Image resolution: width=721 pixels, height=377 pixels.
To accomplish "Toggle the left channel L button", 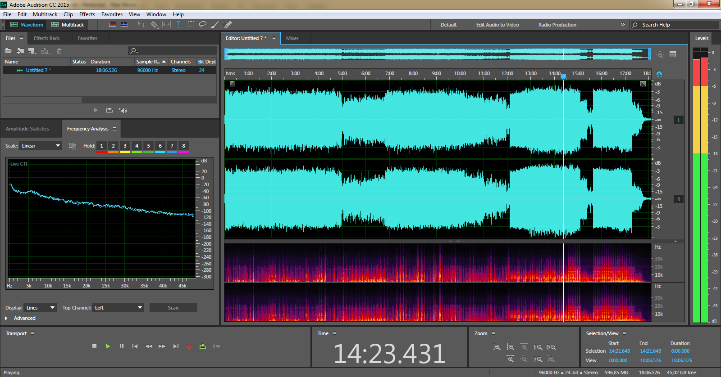I will (678, 120).
